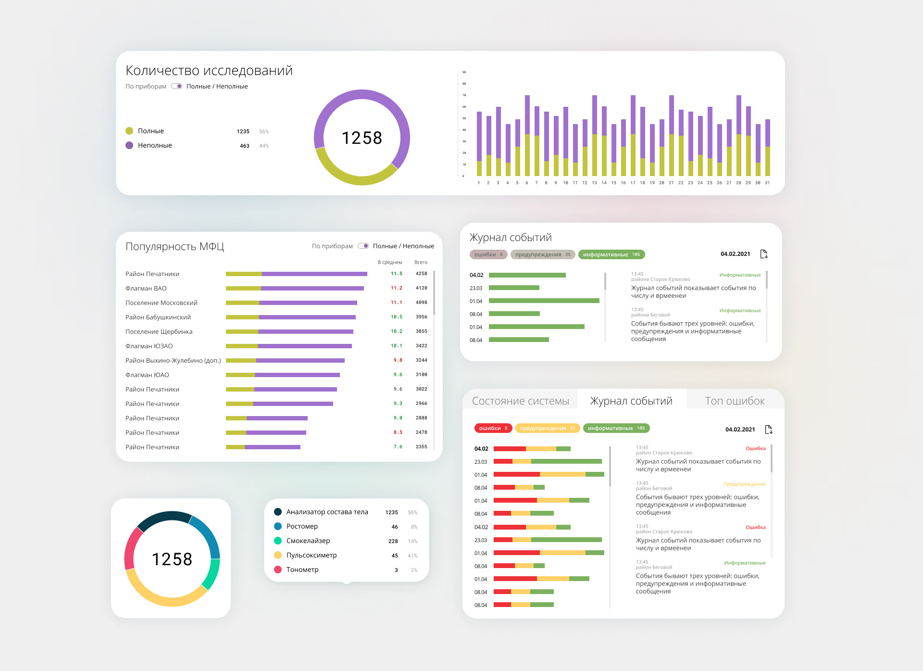
Task: Toggle switch under Количество исследований title
Action: pos(176,87)
